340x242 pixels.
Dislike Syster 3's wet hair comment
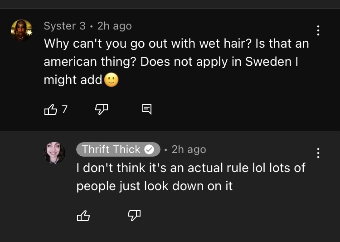click(x=102, y=109)
